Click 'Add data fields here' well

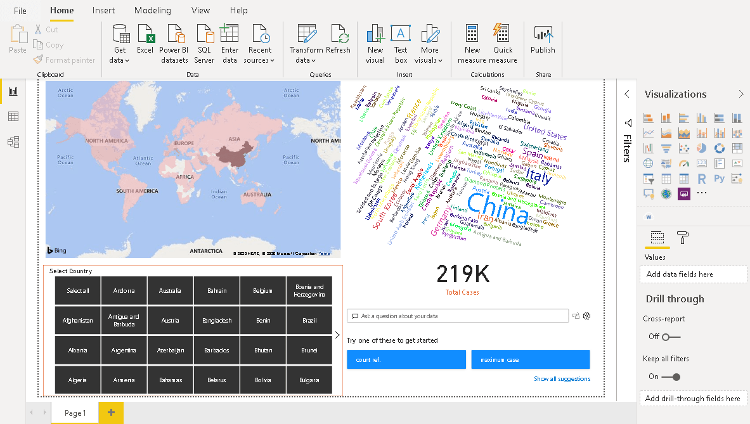pos(693,274)
